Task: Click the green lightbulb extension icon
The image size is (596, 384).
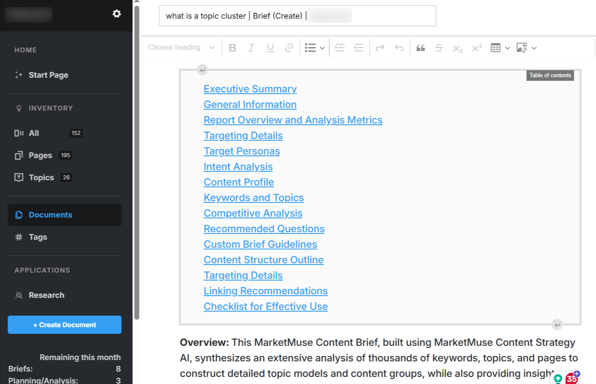Action: [558, 379]
